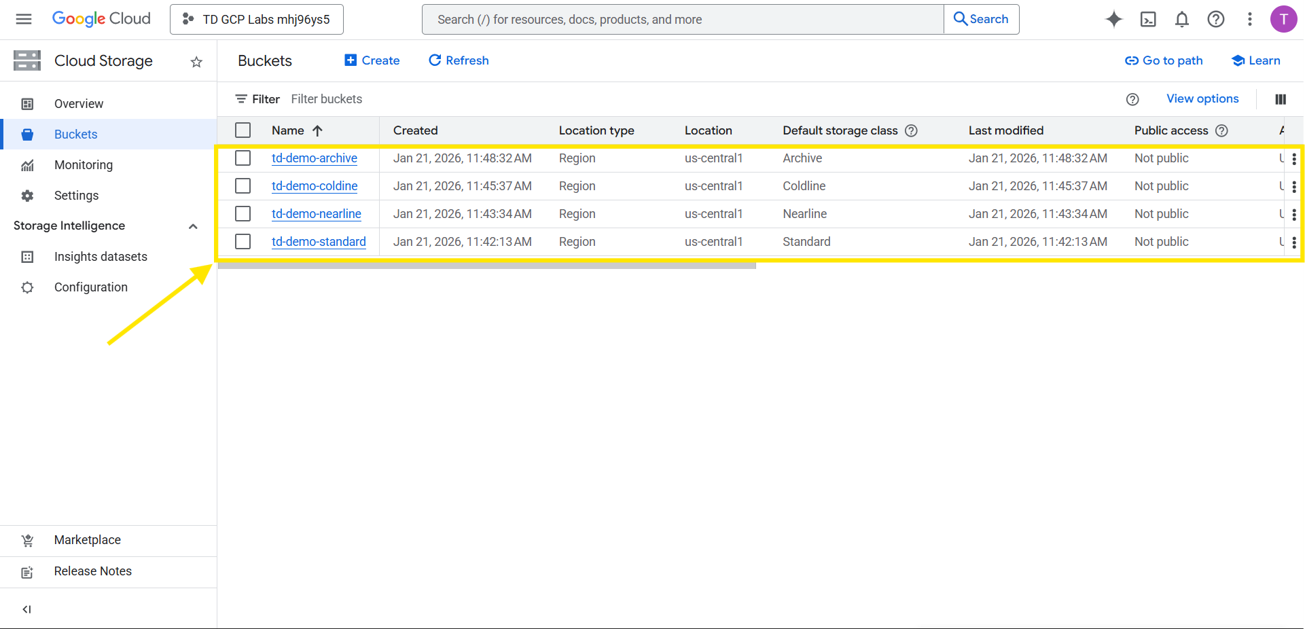Viewport: 1305px width, 629px height.
Task: Open the main navigation hamburger menu
Action: tap(24, 19)
